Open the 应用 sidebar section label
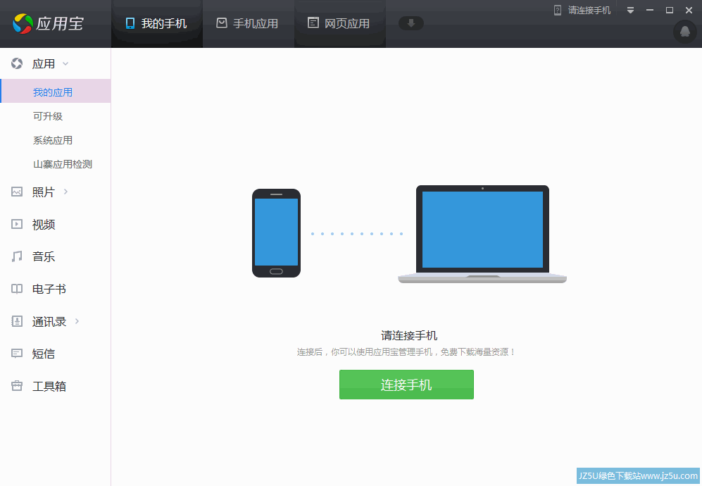The image size is (702, 486). point(44,64)
